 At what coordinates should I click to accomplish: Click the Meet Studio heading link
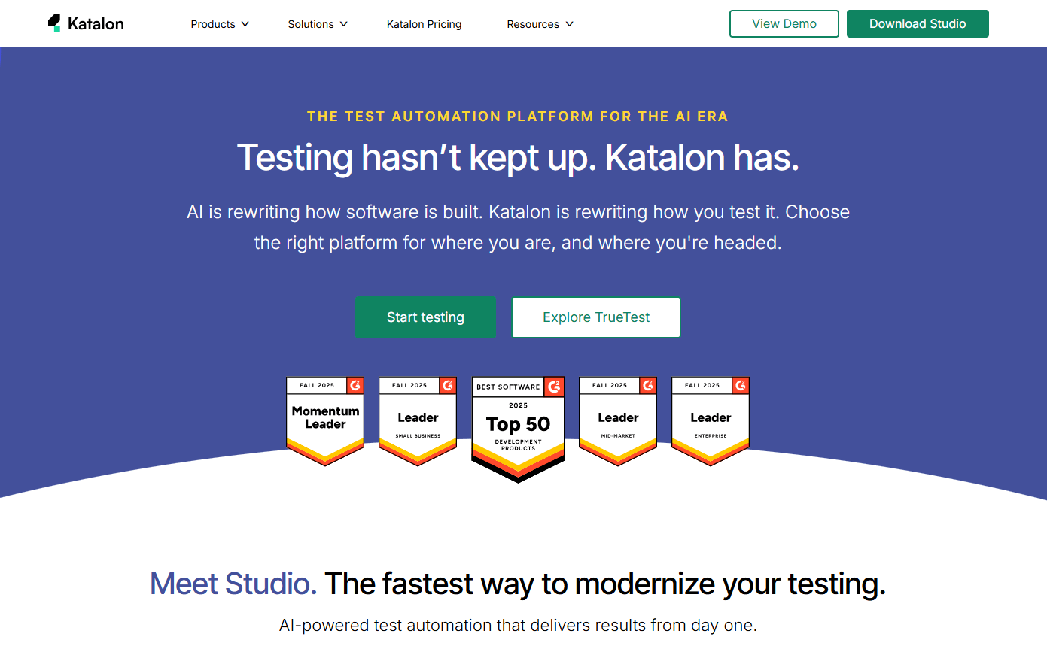pyautogui.click(x=233, y=584)
